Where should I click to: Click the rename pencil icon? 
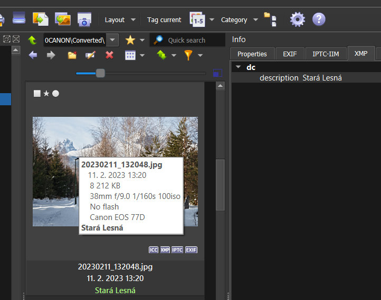coord(90,55)
